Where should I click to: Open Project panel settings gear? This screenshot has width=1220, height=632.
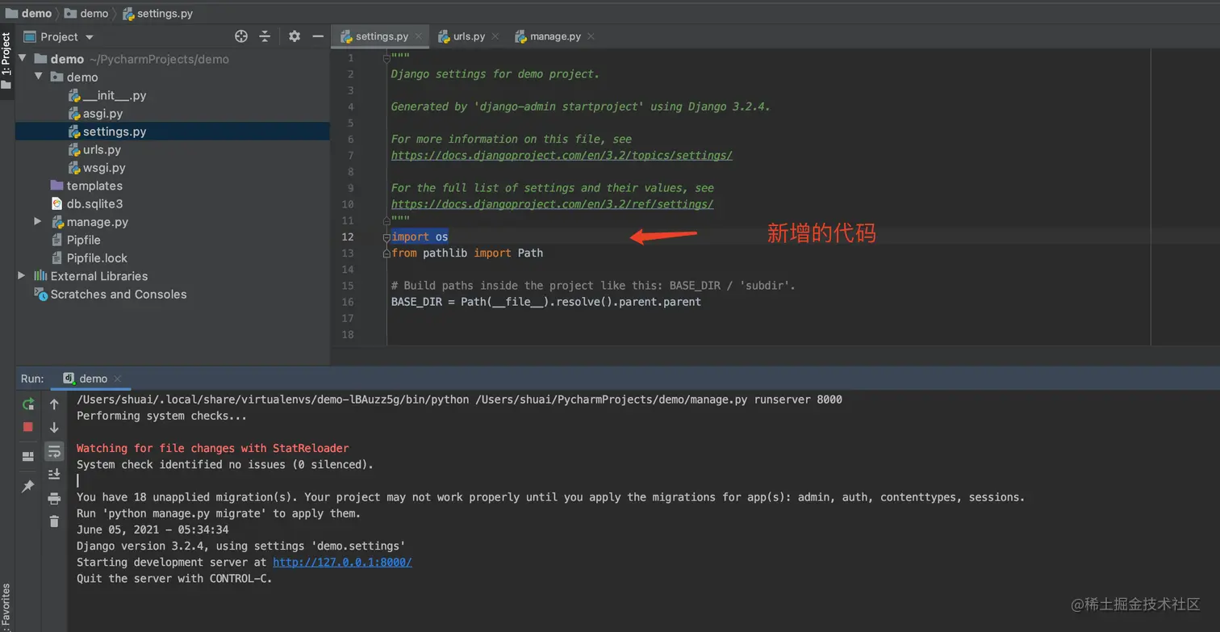[295, 36]
